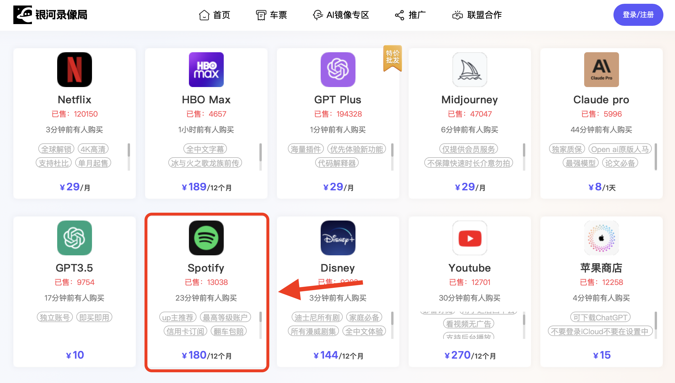
Task: Open the Midjourney sailboat icon
Action: pyautogui.click(x=470, y=70)
